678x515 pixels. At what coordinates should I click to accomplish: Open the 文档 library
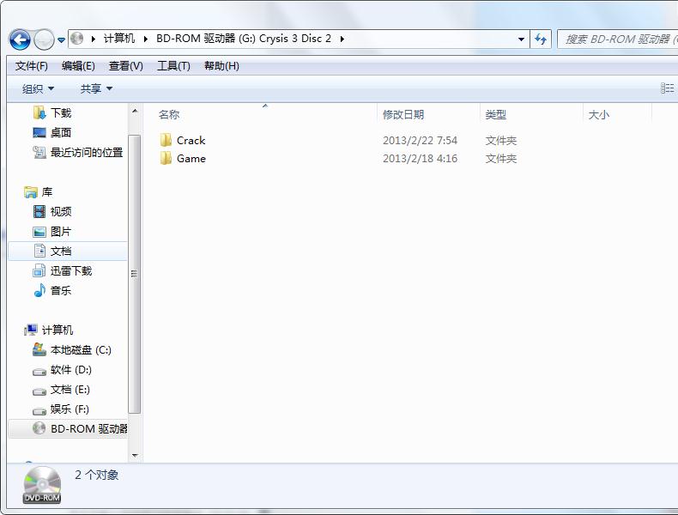tap(61, 251)
